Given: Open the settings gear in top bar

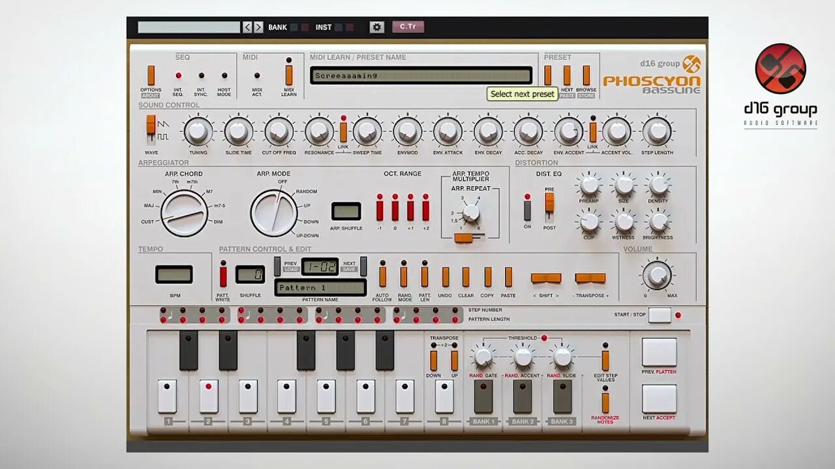Looking at the screenshot, I should coord(377,27).
